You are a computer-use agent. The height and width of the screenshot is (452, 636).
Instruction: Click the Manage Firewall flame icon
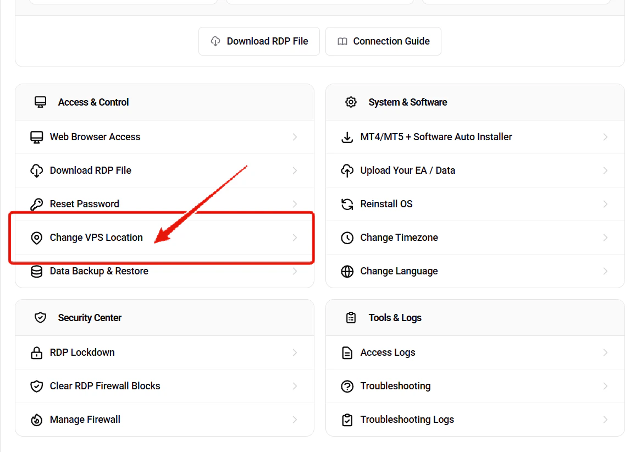(x=36, y=419)
